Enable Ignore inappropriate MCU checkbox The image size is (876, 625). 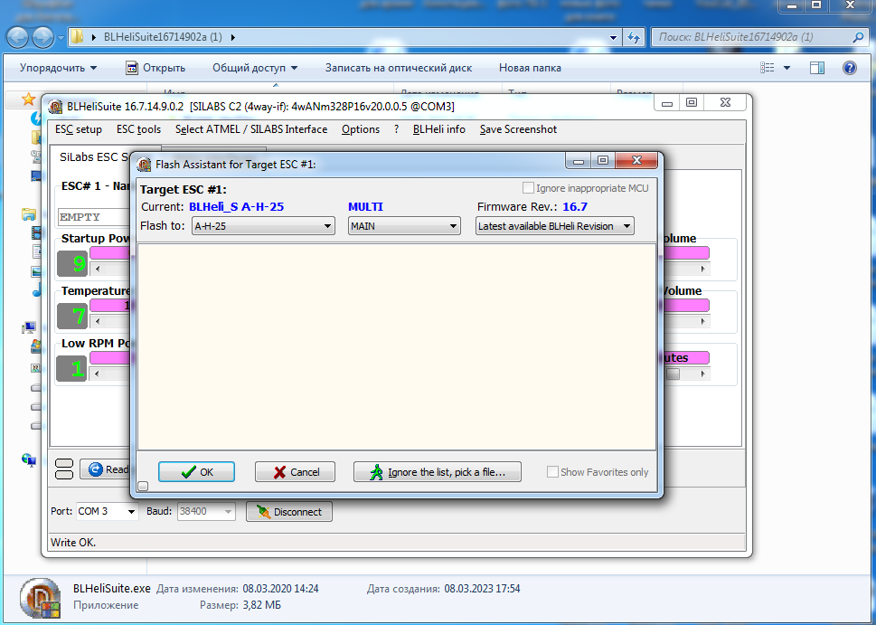(x=529, y=188)
